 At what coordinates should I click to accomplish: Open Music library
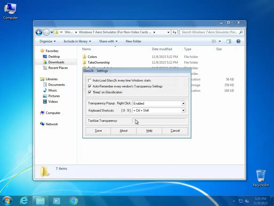53,90
